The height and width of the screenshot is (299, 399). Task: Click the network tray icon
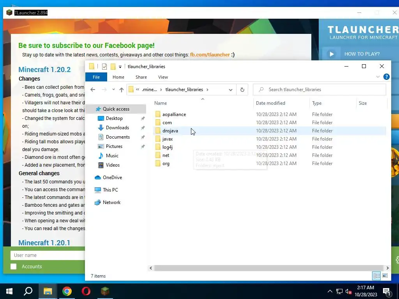point(339,291)
